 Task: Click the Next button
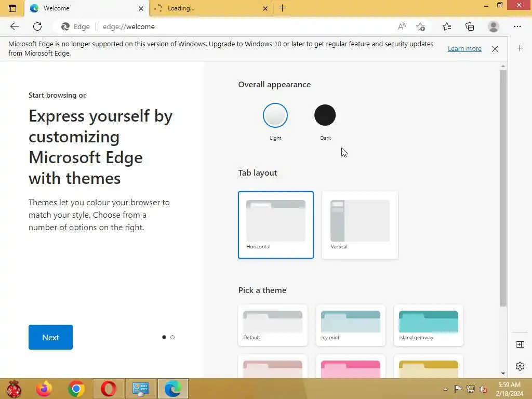click(50, 337)
